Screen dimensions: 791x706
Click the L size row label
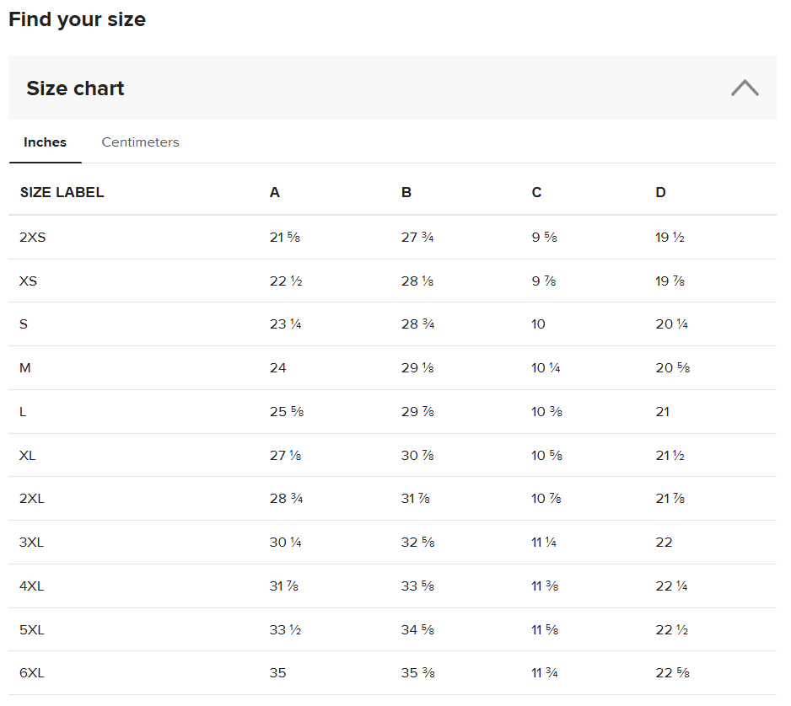point(23,412)
